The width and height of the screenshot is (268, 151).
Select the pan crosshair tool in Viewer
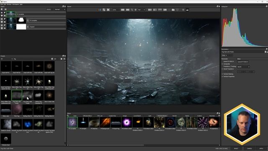tap(136, 10)
